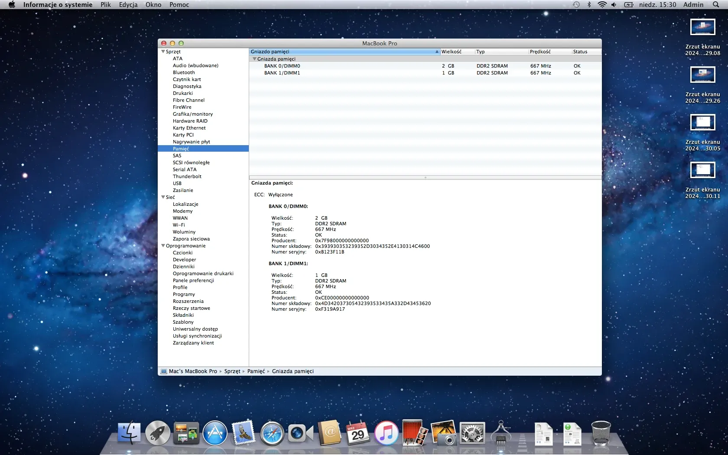Sort by Status column header
The height and width of the screenshot is (455, 728).
click(x=586, y=52)
